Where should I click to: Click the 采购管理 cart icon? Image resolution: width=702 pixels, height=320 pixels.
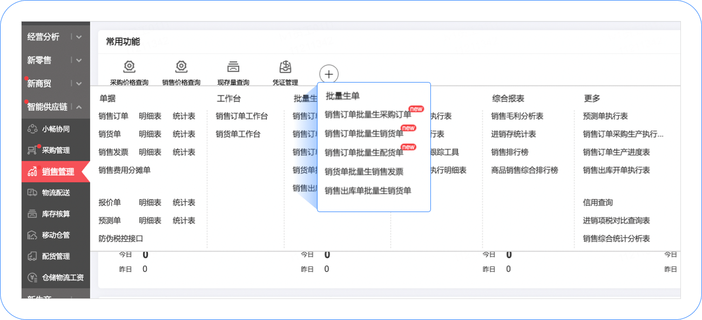pyautogui.click(x=32, y=151)
